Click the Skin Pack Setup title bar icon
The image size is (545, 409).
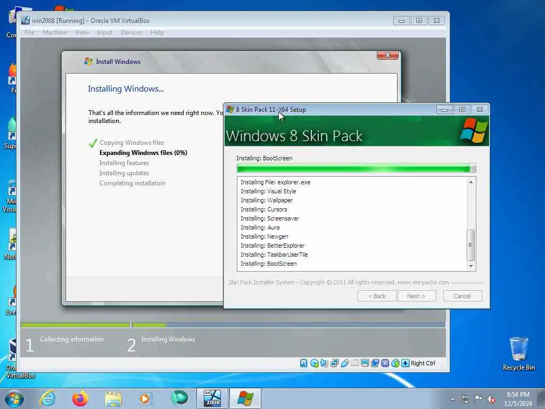pyautogui.click(x=230, y=110)
